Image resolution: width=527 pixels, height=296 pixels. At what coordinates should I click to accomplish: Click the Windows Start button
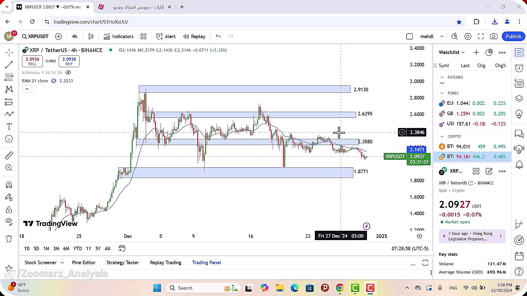(157, 288)
